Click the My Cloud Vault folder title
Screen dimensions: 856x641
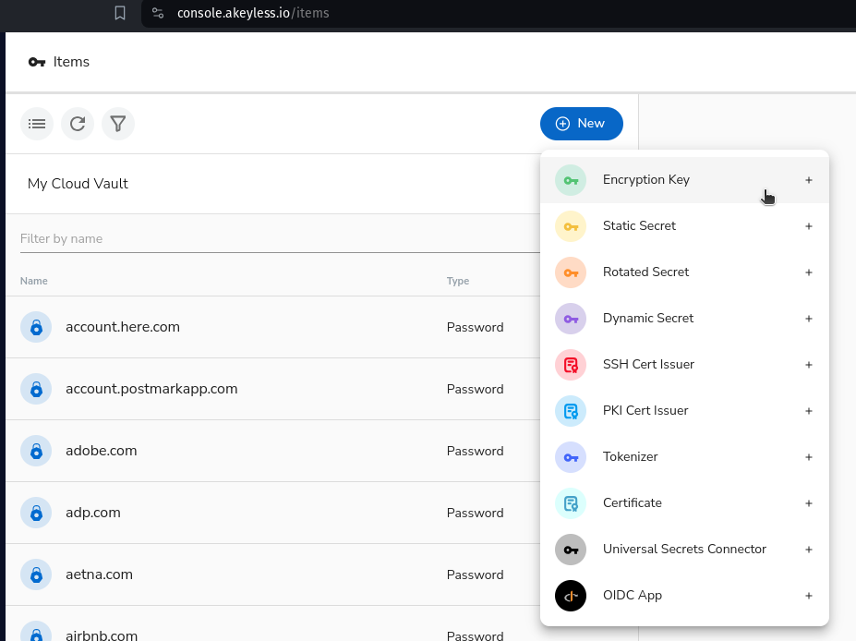coord(78,184)
